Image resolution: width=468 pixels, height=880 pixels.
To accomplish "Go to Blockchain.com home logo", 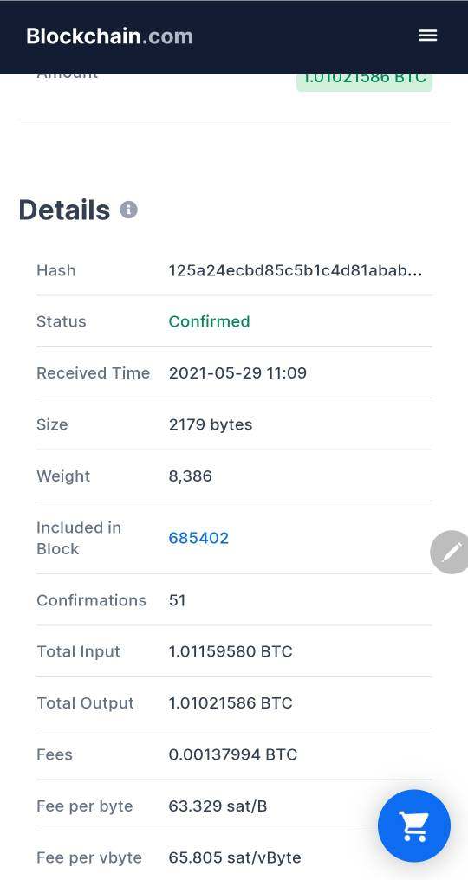I will pos(109,36).
